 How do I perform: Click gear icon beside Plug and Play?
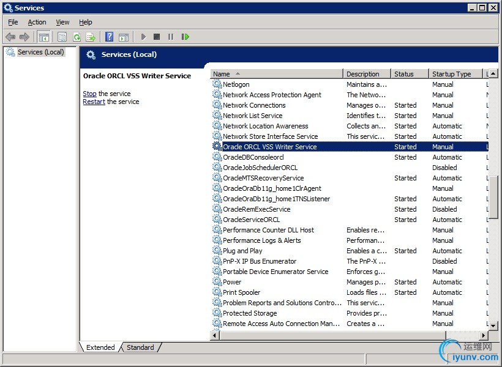point(217,251)
